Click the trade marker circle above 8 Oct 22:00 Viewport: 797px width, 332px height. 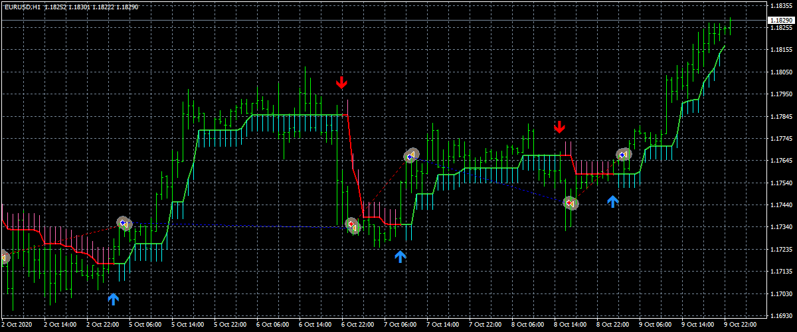[624, 154]
